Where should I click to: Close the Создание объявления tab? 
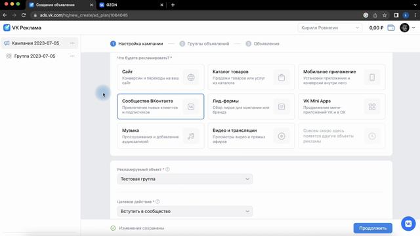pos(91,5)
